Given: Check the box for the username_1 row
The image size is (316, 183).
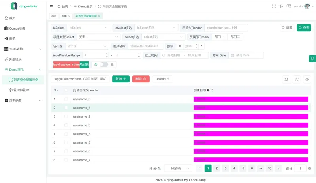Looking at the screenshot, I should 66,108.
